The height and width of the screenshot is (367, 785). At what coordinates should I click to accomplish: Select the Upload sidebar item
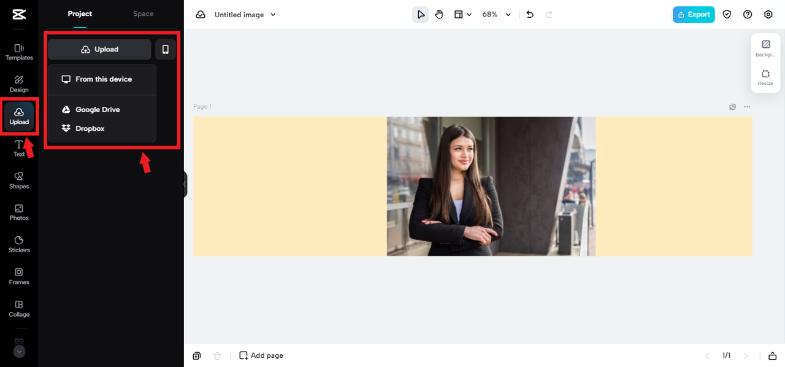click(x=19, y=117)
